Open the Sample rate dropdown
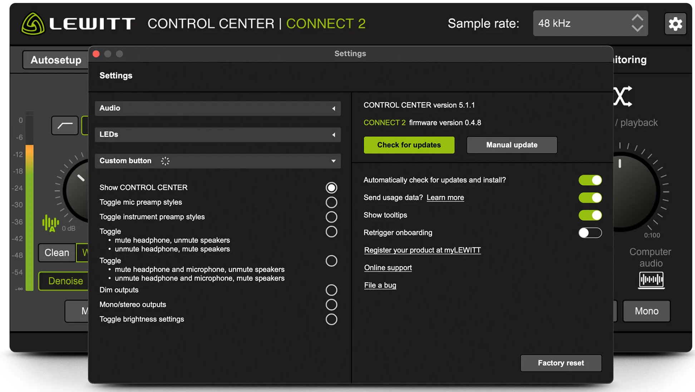 590,23
